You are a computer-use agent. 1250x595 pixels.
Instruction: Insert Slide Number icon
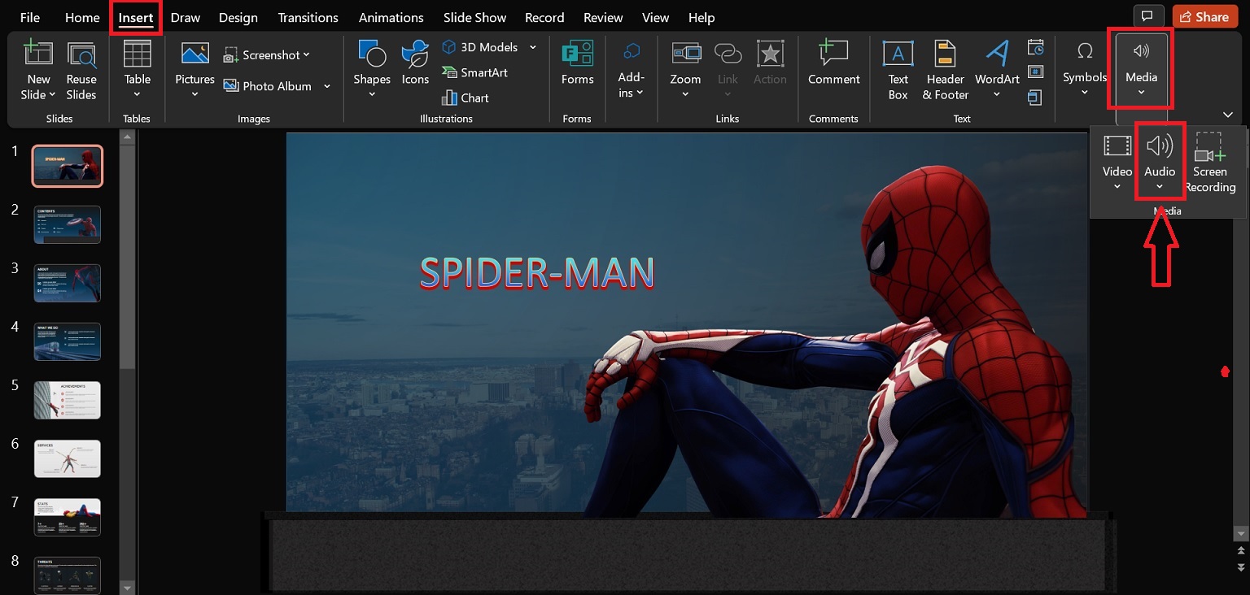pos(1035,72)
